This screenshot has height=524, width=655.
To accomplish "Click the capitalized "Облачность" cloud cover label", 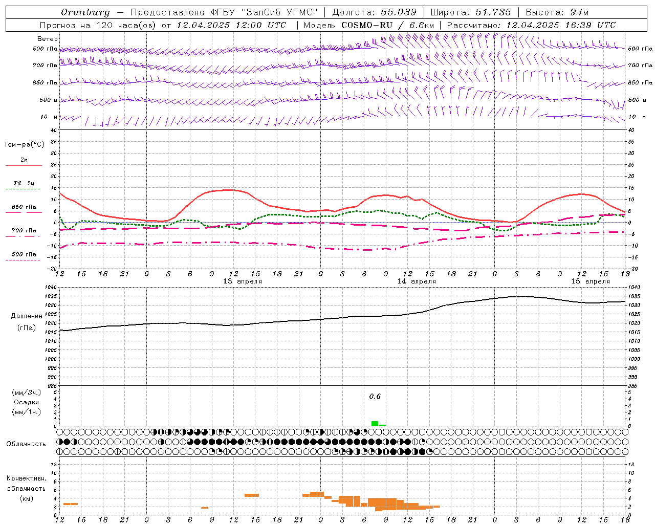I will coord(26,444).
